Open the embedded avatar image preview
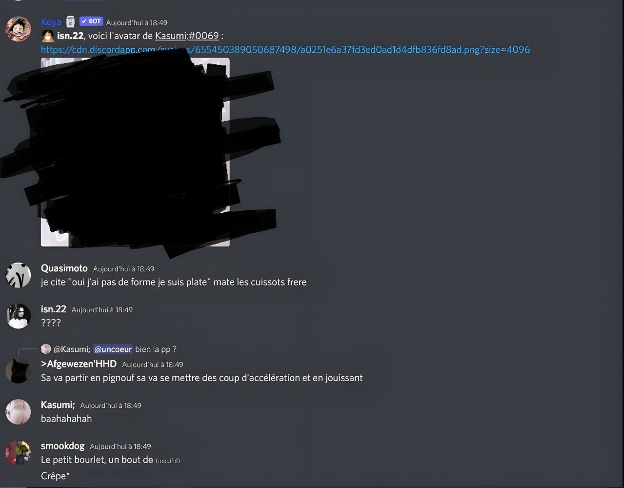The image size is (624, 488). (x=135, y=152)
